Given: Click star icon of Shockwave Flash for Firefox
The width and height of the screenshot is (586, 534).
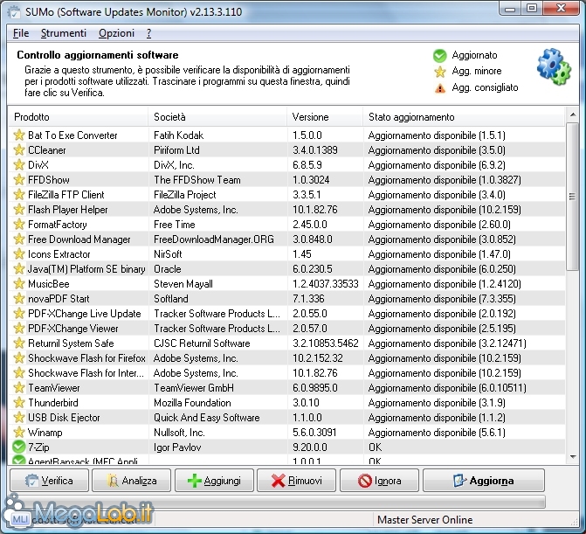Looking at the screenshot, I should (18, 357).
